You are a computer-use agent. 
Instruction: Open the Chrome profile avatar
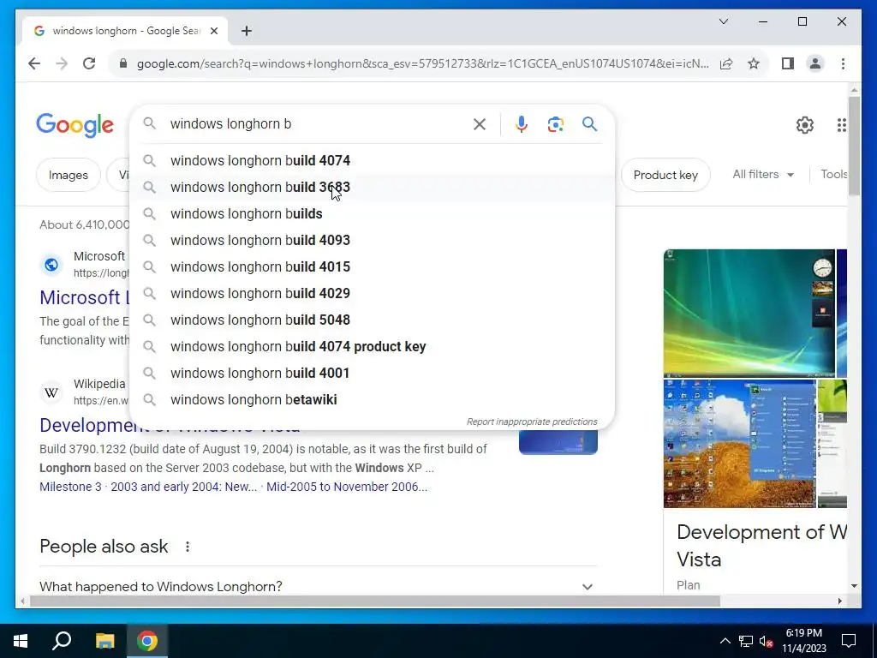click(815, 63)
